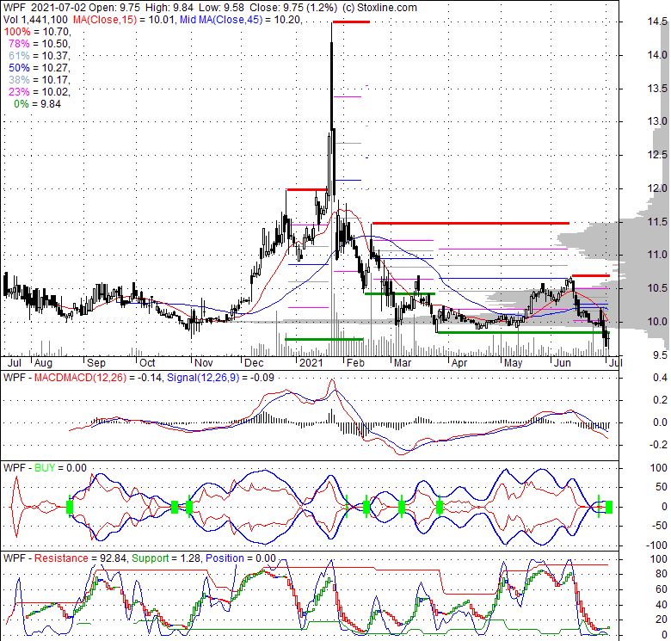
Task: Click the "MA(Close,15) = 10.01" label
Action: [124, 20]
